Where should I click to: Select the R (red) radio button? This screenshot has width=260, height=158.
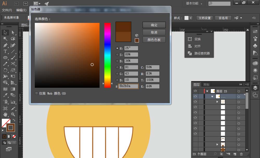(x=117, y=67)
